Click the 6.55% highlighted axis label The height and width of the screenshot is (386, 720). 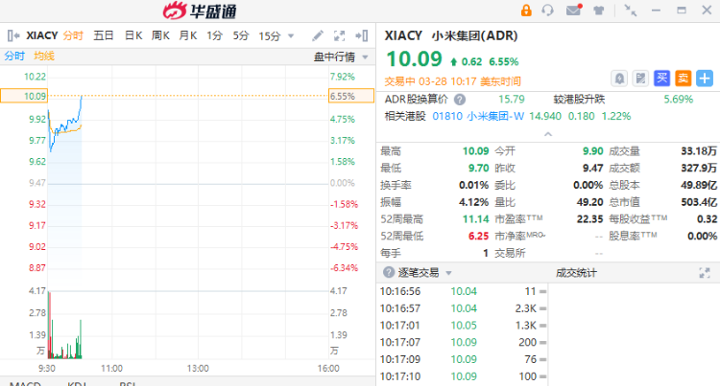point(351,96)
